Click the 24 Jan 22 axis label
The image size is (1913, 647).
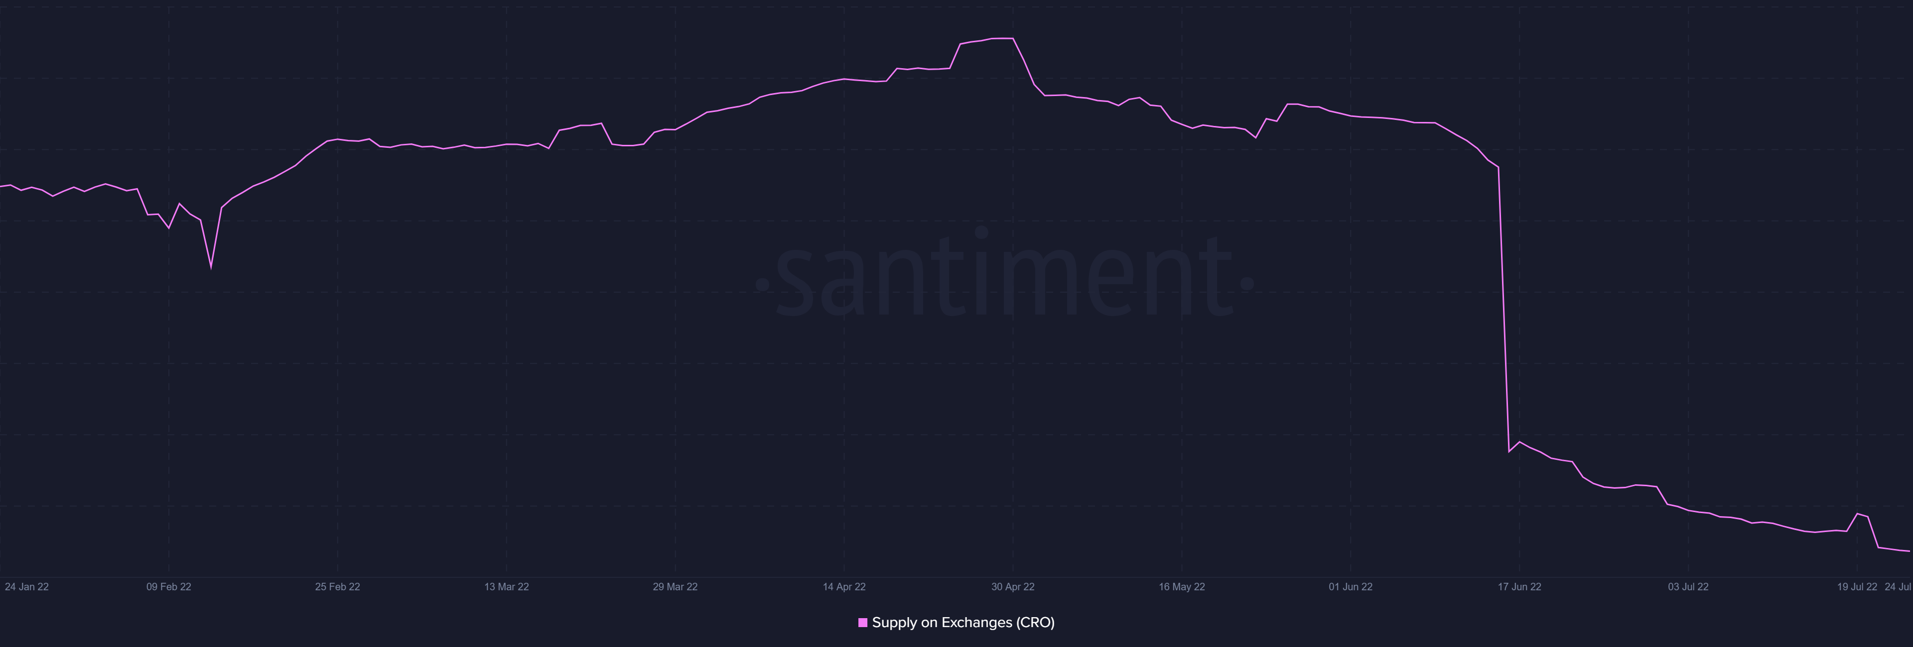[x=27, y=587]
